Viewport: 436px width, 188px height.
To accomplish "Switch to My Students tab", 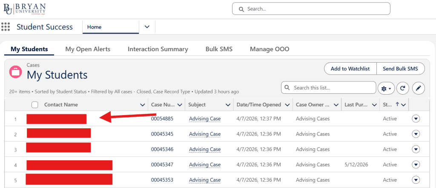I will [x=29, y=49].
